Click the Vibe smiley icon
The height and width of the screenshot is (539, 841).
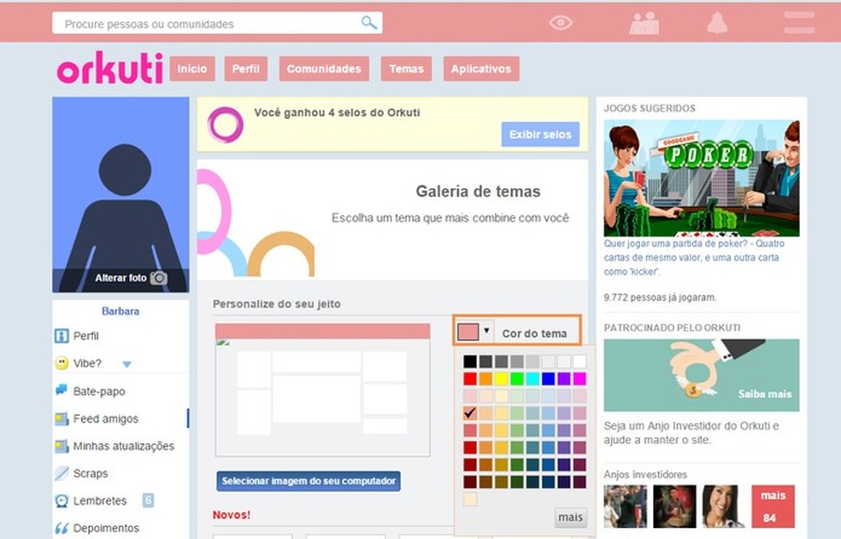pos(62,363)
